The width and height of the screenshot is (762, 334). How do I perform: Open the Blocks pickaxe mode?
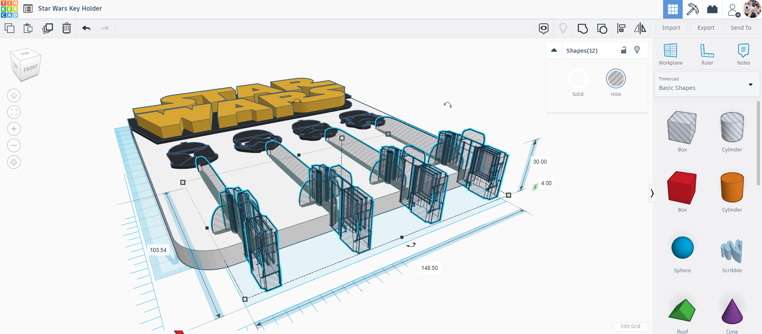click(693, 9)
